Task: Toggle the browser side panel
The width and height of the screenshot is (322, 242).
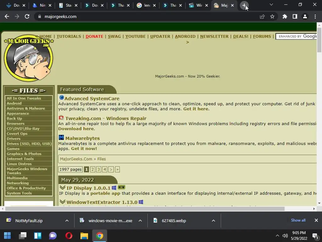Action: (295, 16)
